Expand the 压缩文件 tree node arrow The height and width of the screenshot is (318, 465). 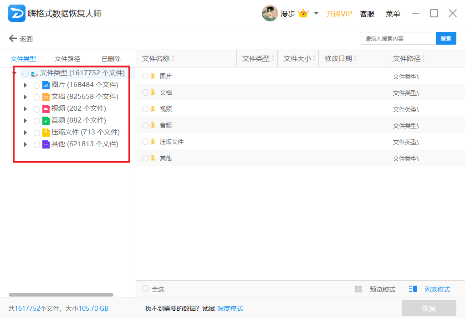[26, 133]
